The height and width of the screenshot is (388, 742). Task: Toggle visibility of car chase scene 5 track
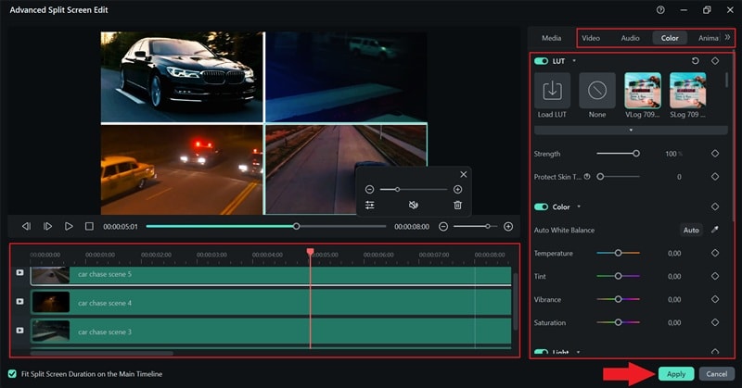coord(19,272)
